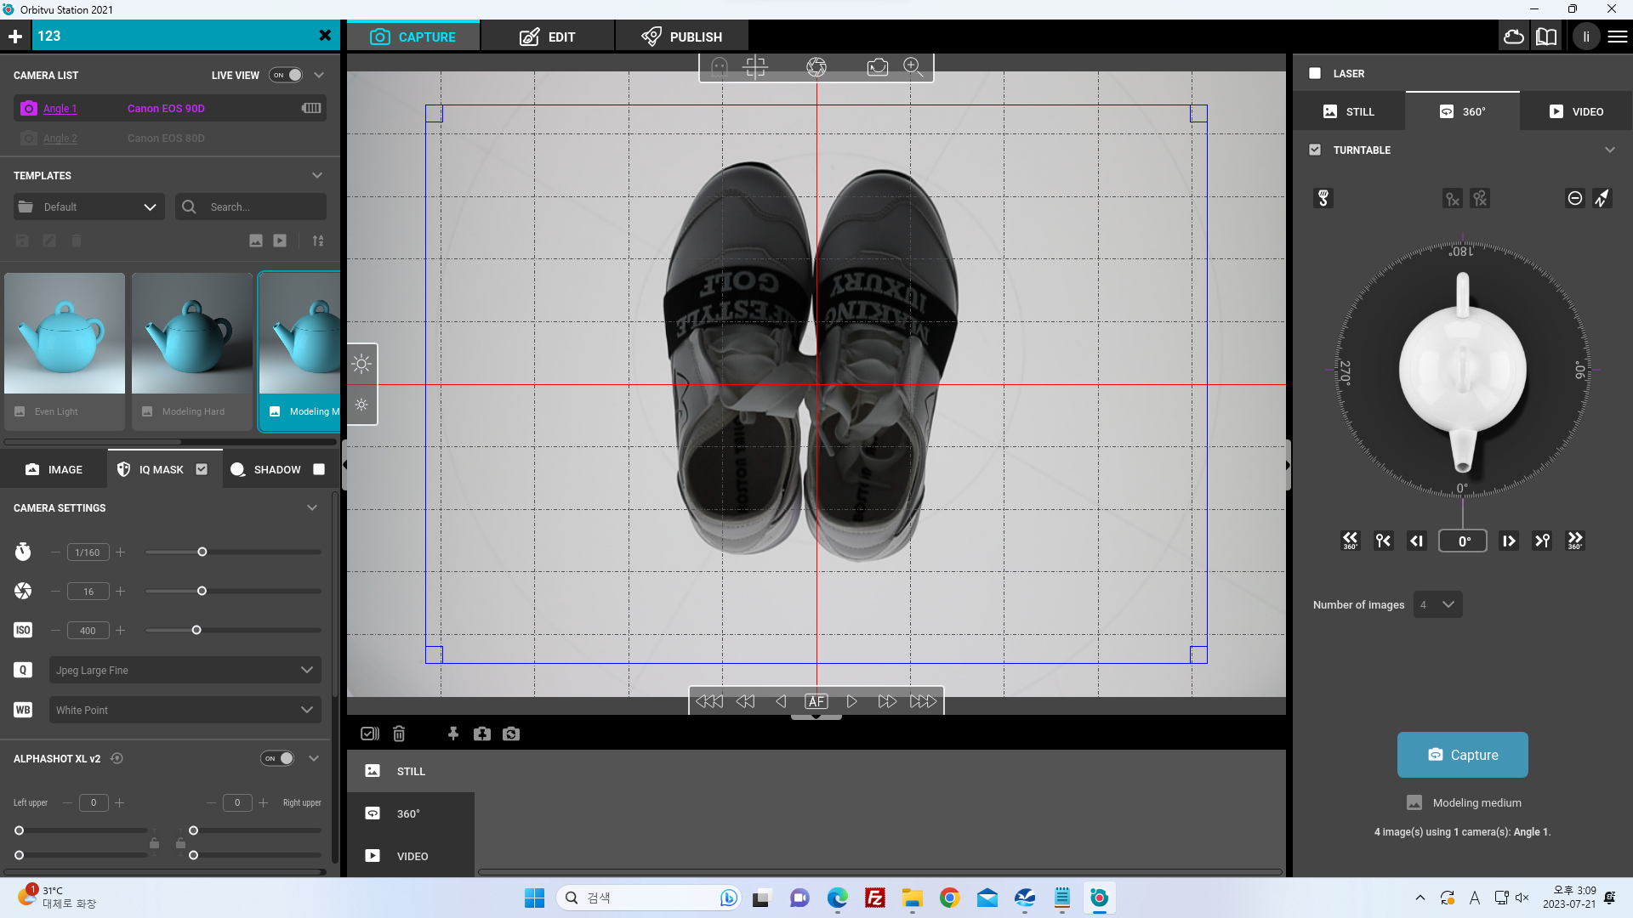Open the Capture tab at the top
Screen dimensions: 1633x918
[413, 37]
